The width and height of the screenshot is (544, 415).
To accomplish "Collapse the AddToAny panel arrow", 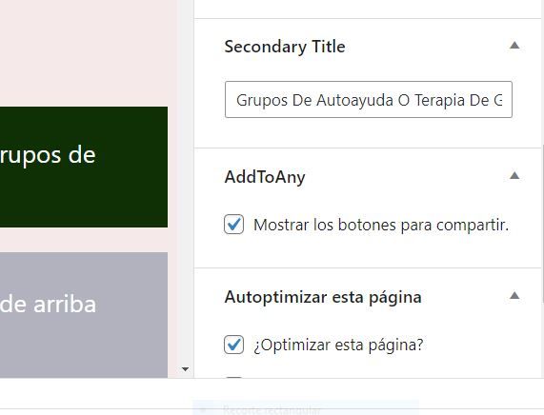I will (x=514, y=176).
